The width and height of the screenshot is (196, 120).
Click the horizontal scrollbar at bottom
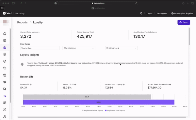(x=102, y=117)
